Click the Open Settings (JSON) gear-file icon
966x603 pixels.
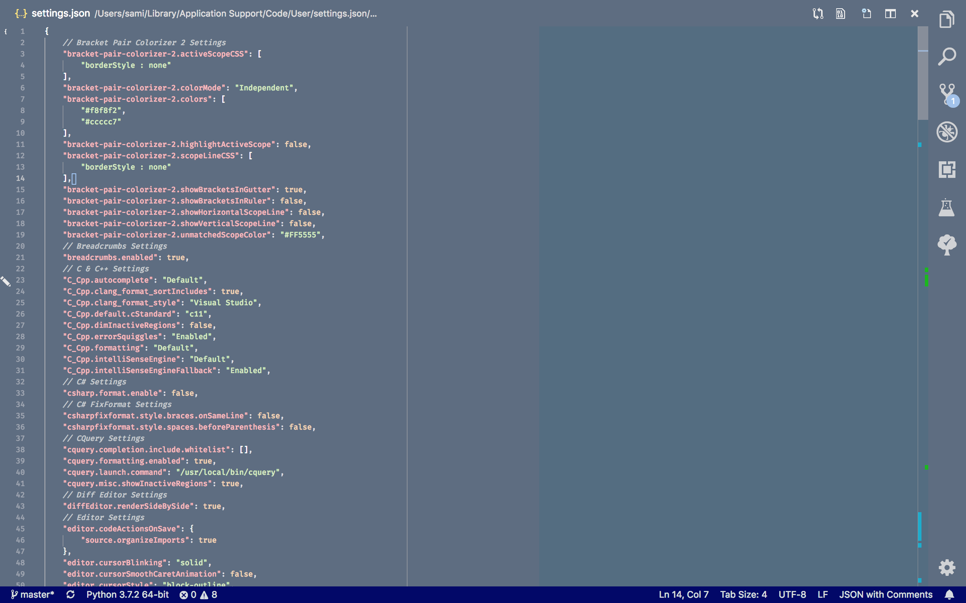point(866,14)
